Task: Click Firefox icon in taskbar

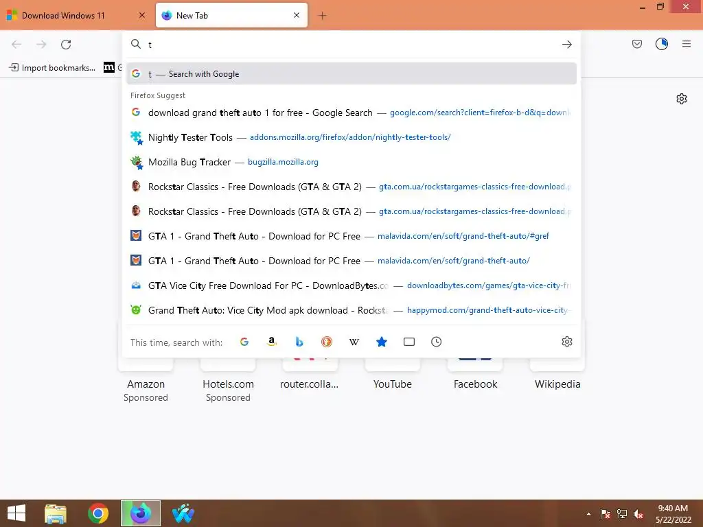Action: coord(141,513)
